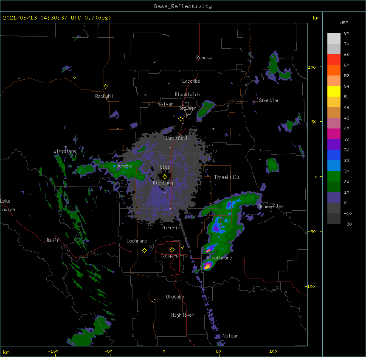
Task: Click the yellow diamond marker above RockyMH
Action: coord(106,86)
